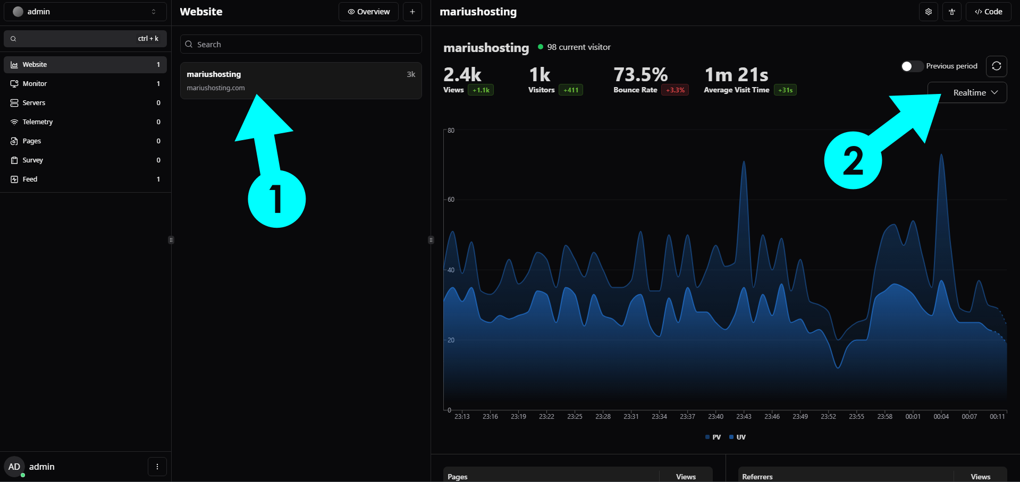Click the refresh icon beside Previous period
Screen dimensions: 1020x482
coord(997,66)
